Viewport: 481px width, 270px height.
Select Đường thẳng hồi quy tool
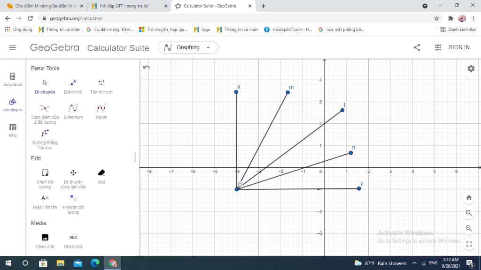45,139
